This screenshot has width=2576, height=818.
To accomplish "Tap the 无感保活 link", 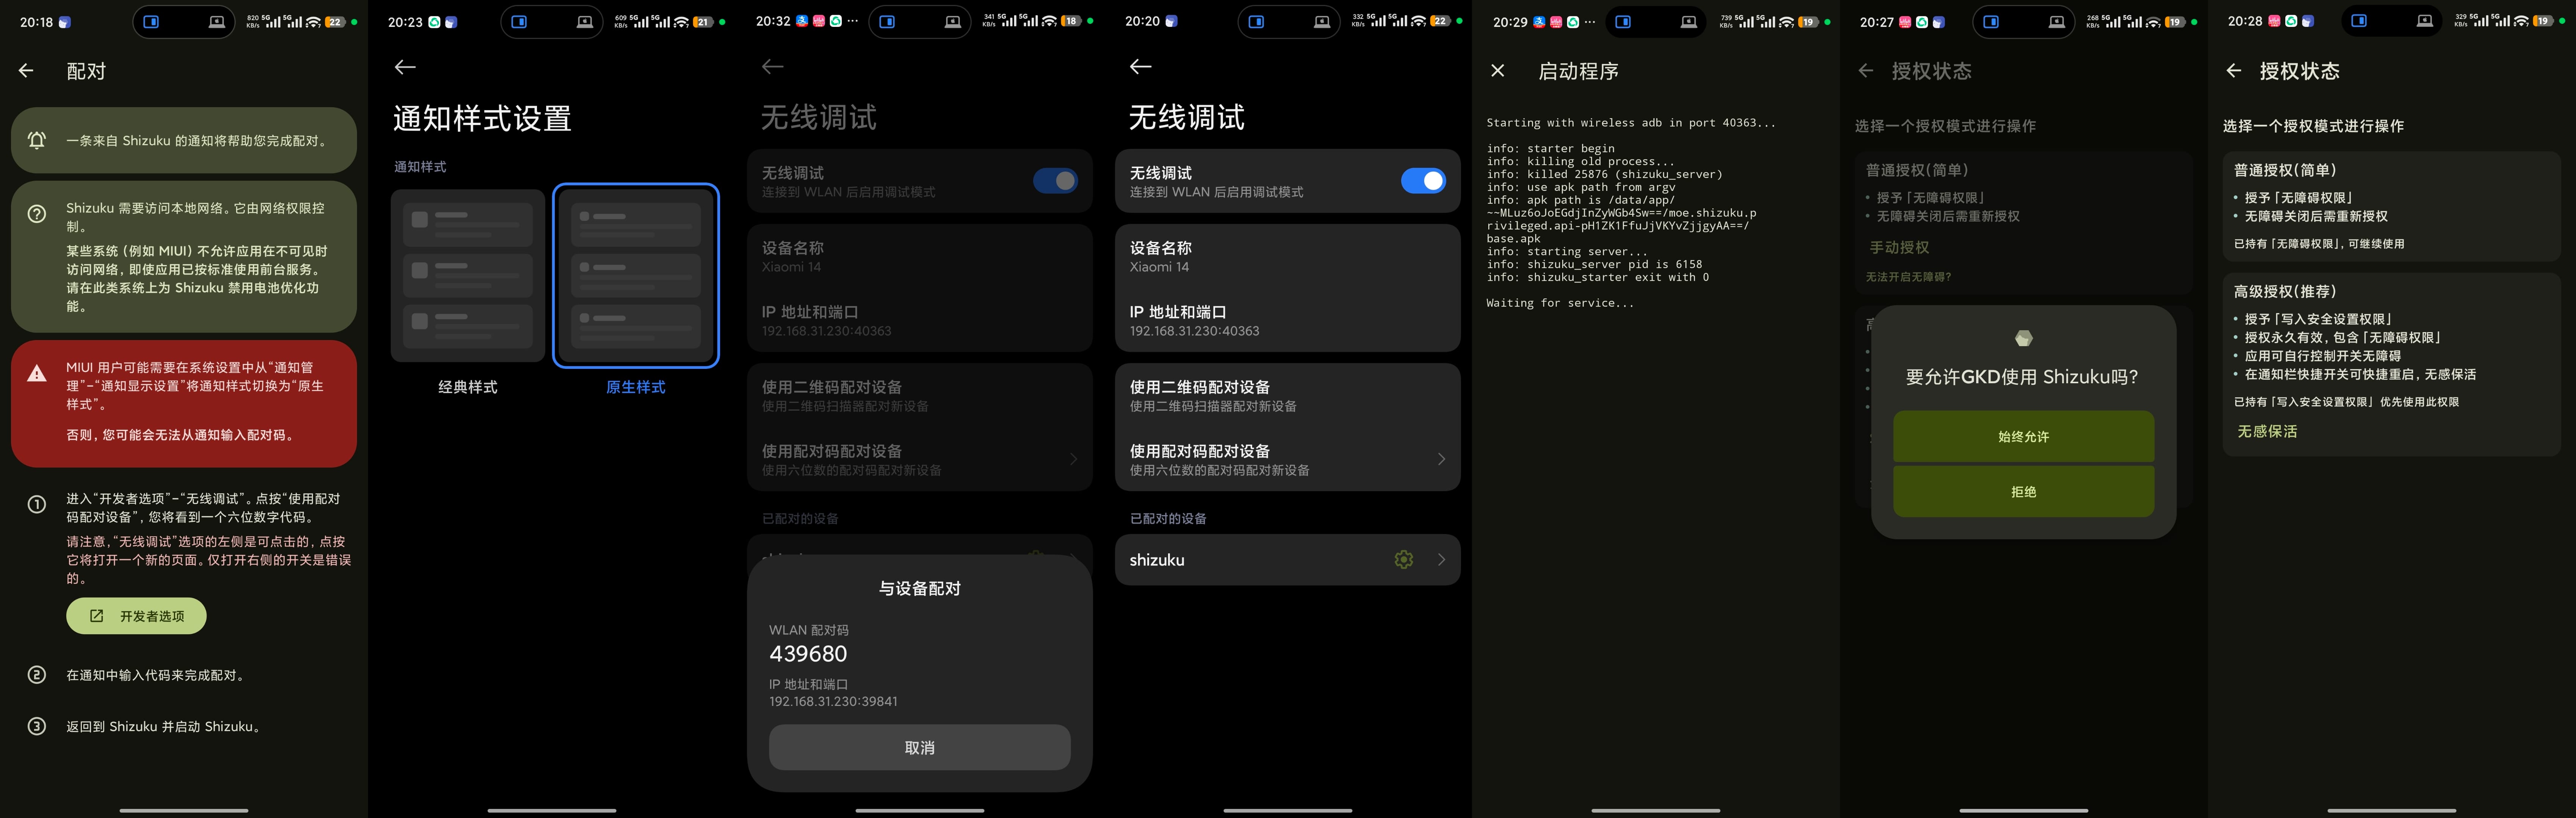I will 2267,431.
